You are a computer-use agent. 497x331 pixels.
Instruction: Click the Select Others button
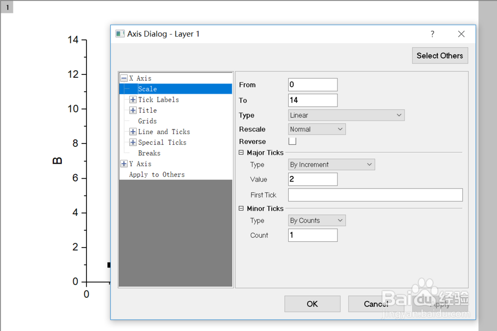440,56
